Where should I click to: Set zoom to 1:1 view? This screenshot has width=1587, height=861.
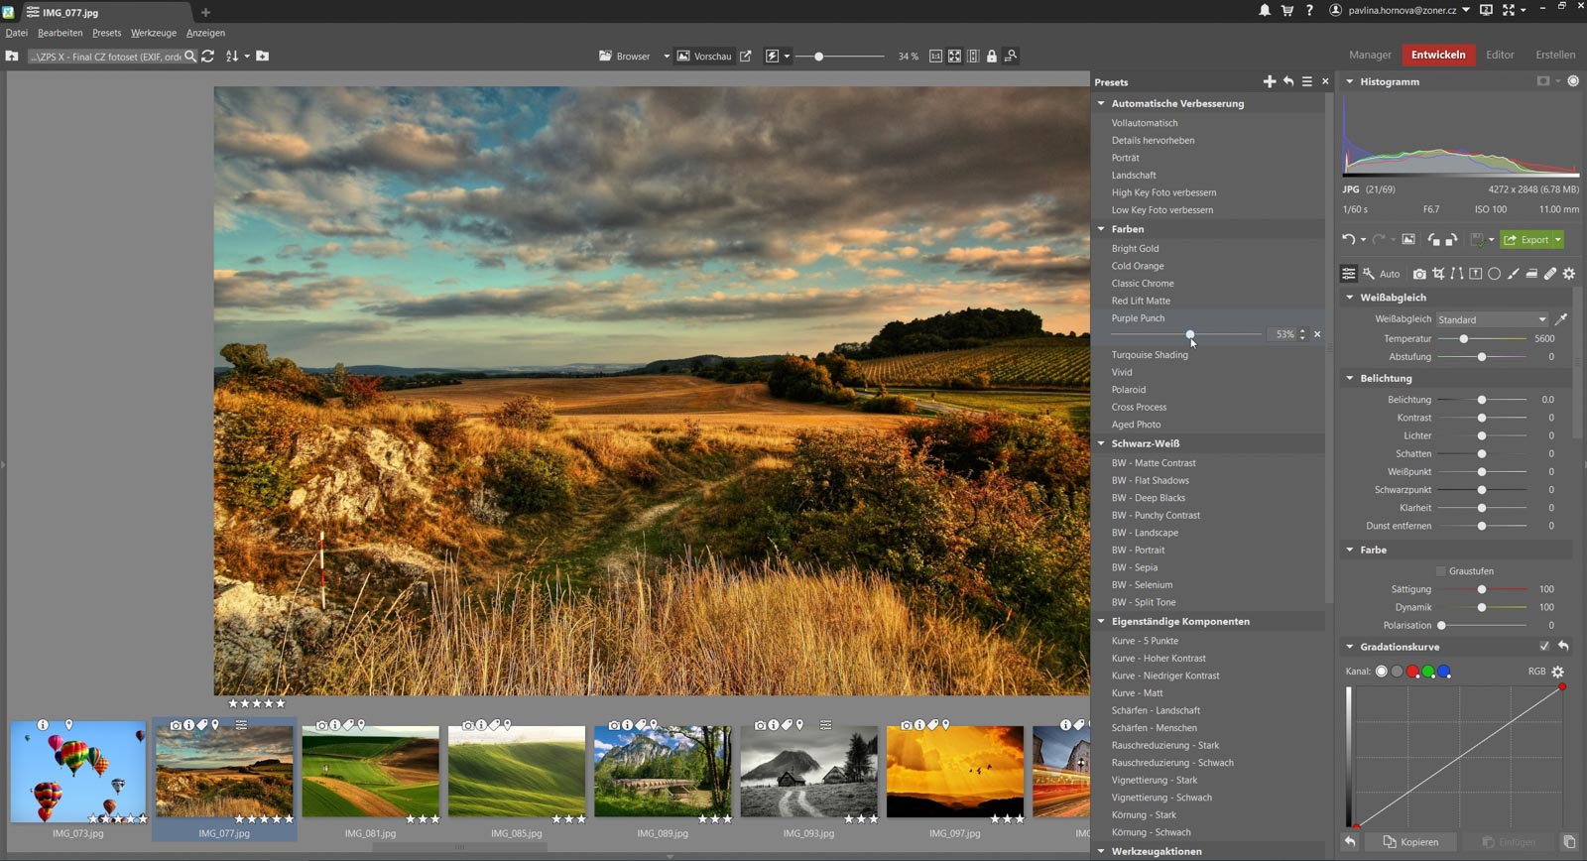[935, 57]
